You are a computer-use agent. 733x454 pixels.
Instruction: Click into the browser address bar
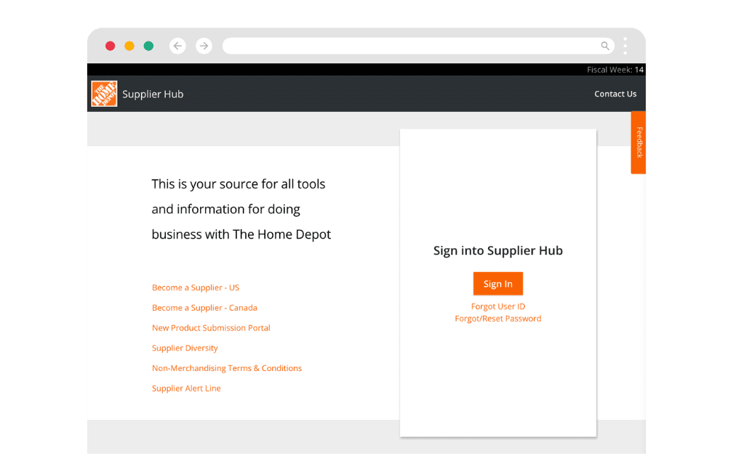coord(418,46)
